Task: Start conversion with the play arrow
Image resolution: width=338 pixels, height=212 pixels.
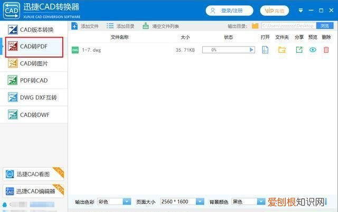Action: tap(251, 50)
